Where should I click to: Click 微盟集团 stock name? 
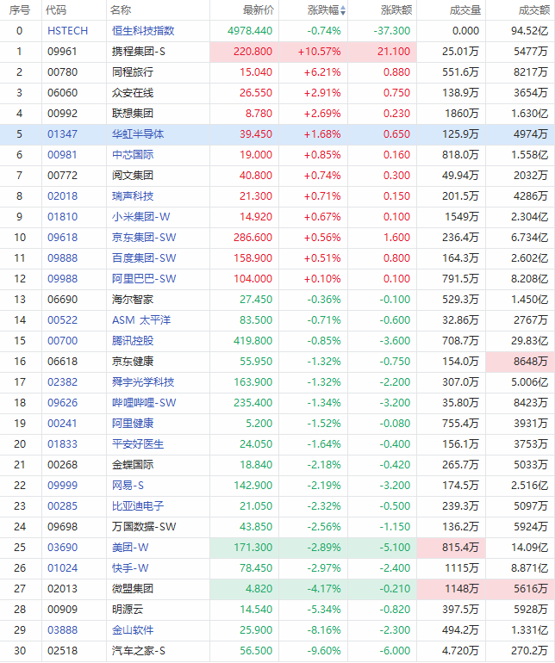133,589
